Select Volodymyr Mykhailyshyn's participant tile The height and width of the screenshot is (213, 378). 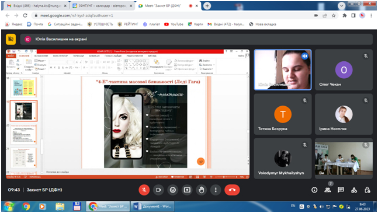point(283,158)
